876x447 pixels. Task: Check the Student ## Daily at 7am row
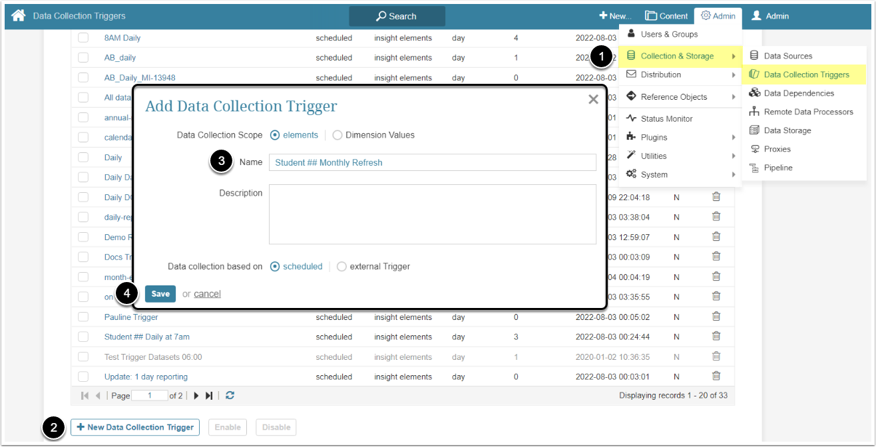coord(83,337)
